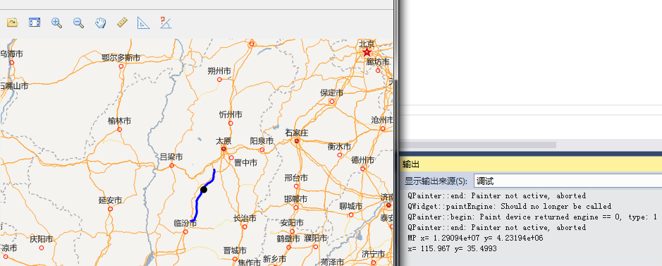Open the 显示输出来源 combo box showing 调试
Viewport: 662px width, 266px height.
point(568,181)
